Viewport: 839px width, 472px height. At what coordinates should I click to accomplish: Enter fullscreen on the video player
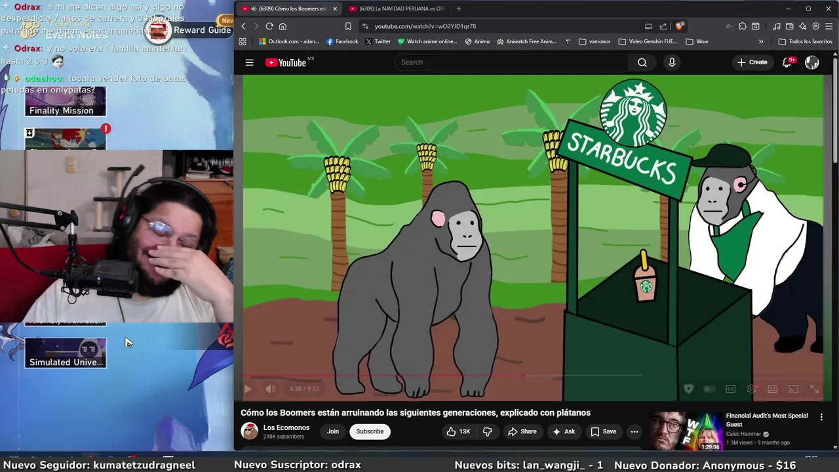tap(814, 389)
